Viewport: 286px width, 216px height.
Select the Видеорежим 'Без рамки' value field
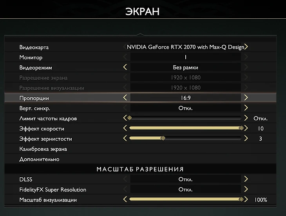point(185,67)
